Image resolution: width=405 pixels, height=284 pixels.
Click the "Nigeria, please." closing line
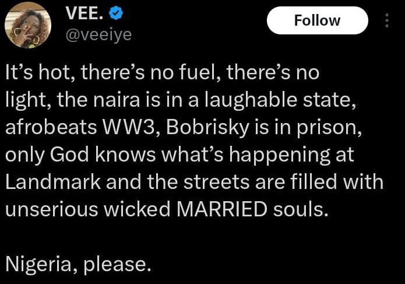78,264
